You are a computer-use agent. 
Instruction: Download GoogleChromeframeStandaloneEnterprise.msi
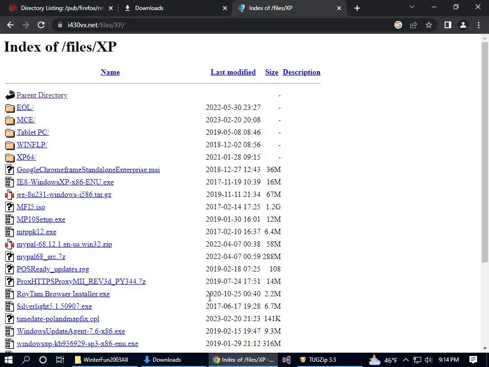point(88,170)
